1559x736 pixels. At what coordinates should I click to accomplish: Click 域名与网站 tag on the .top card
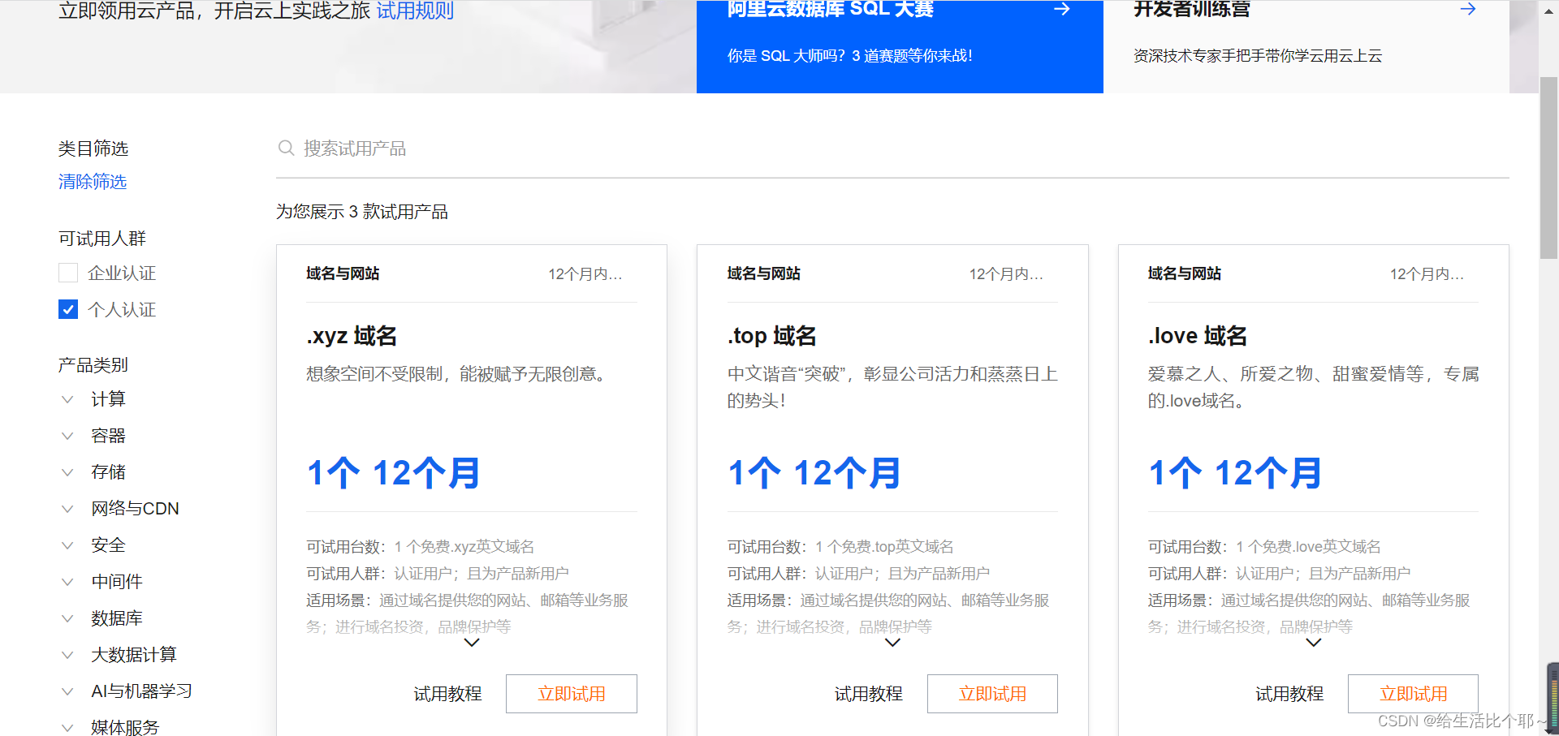click(763, 273)
